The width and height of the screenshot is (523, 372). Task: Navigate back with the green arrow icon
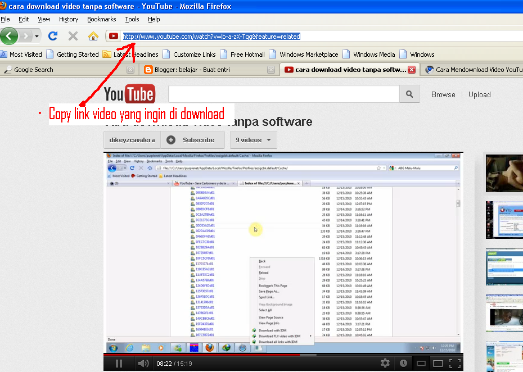point(10,35)
